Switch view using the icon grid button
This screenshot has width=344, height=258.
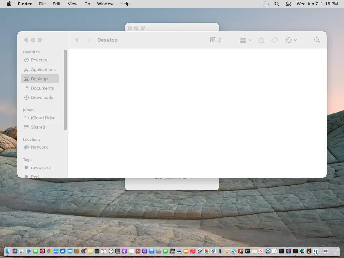click(216, 40)
